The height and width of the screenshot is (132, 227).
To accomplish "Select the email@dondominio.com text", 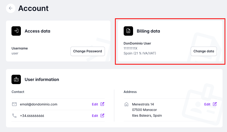I will [x=39, y=104].
